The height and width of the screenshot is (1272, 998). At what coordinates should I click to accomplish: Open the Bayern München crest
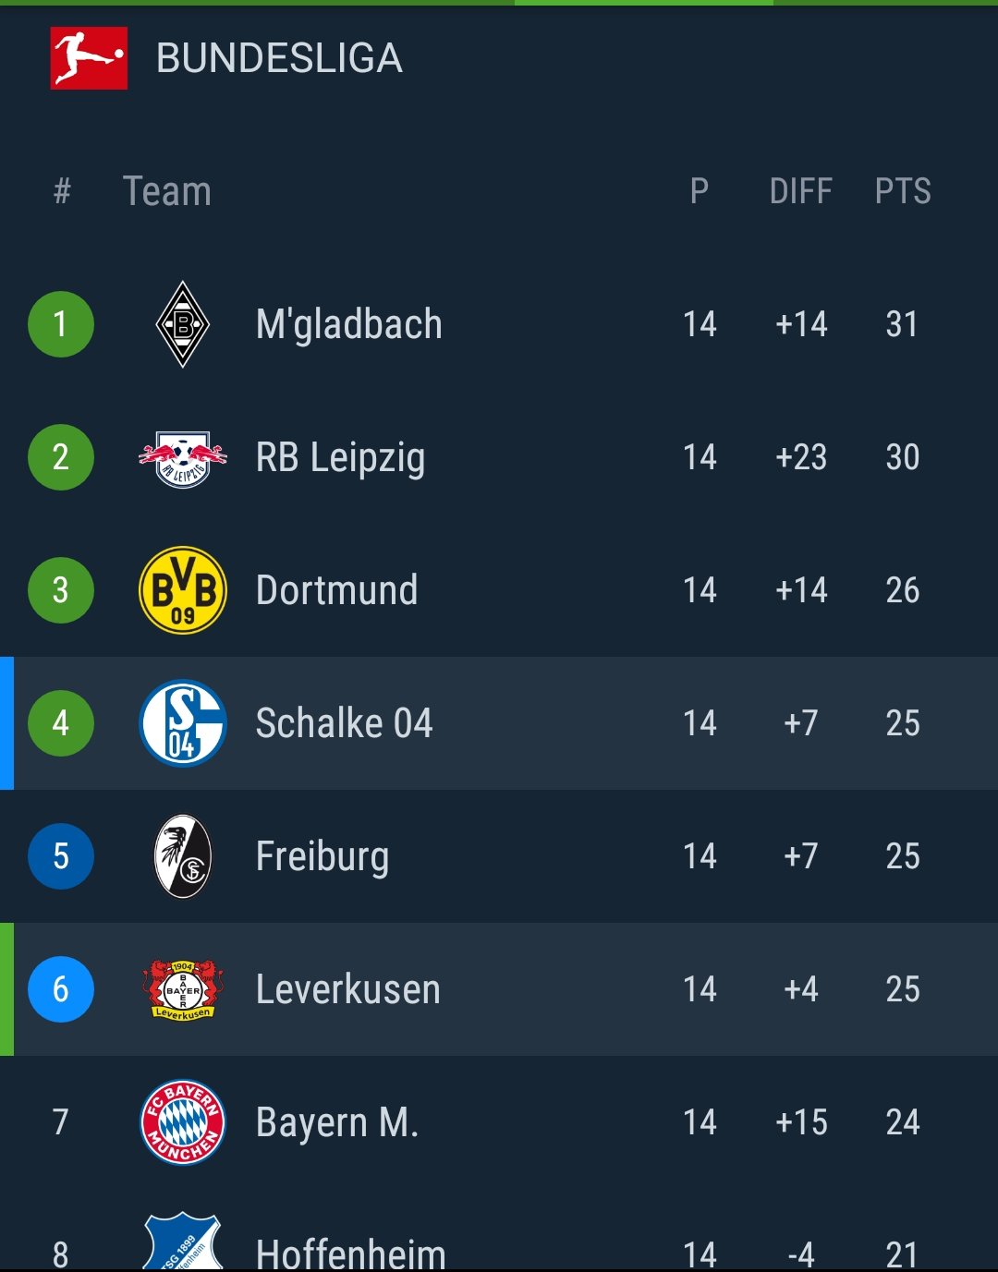coord(183,1122)
